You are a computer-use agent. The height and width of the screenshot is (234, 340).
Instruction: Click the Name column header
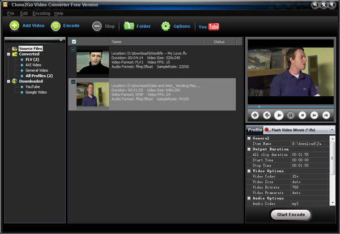(157, 41)
